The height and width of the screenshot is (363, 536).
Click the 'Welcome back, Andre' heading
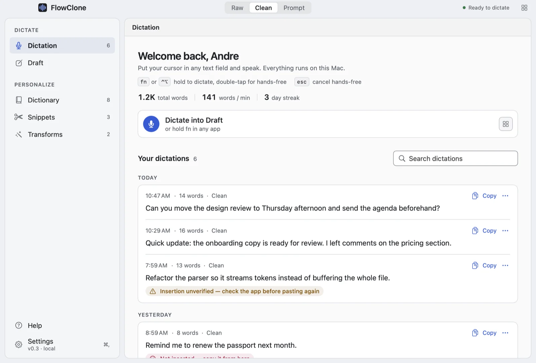point(188,56)
